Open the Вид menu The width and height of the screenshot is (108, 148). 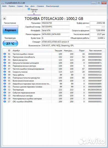coord(27,6)
